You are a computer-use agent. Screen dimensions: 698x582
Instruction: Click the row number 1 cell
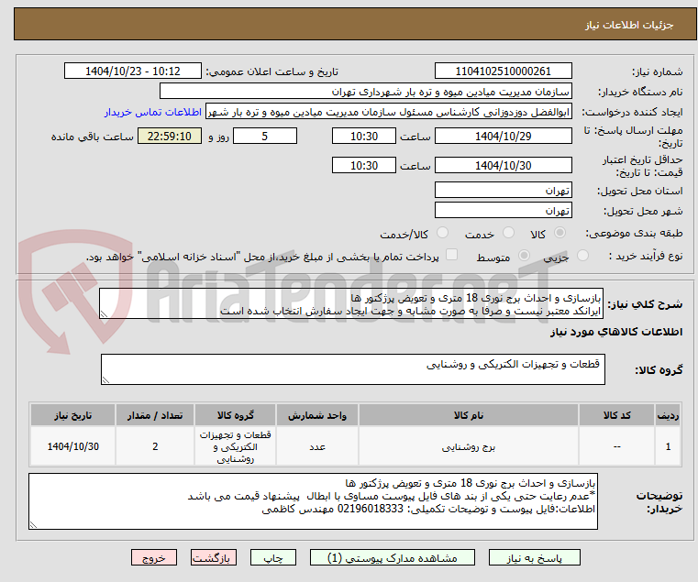[668, 446]
